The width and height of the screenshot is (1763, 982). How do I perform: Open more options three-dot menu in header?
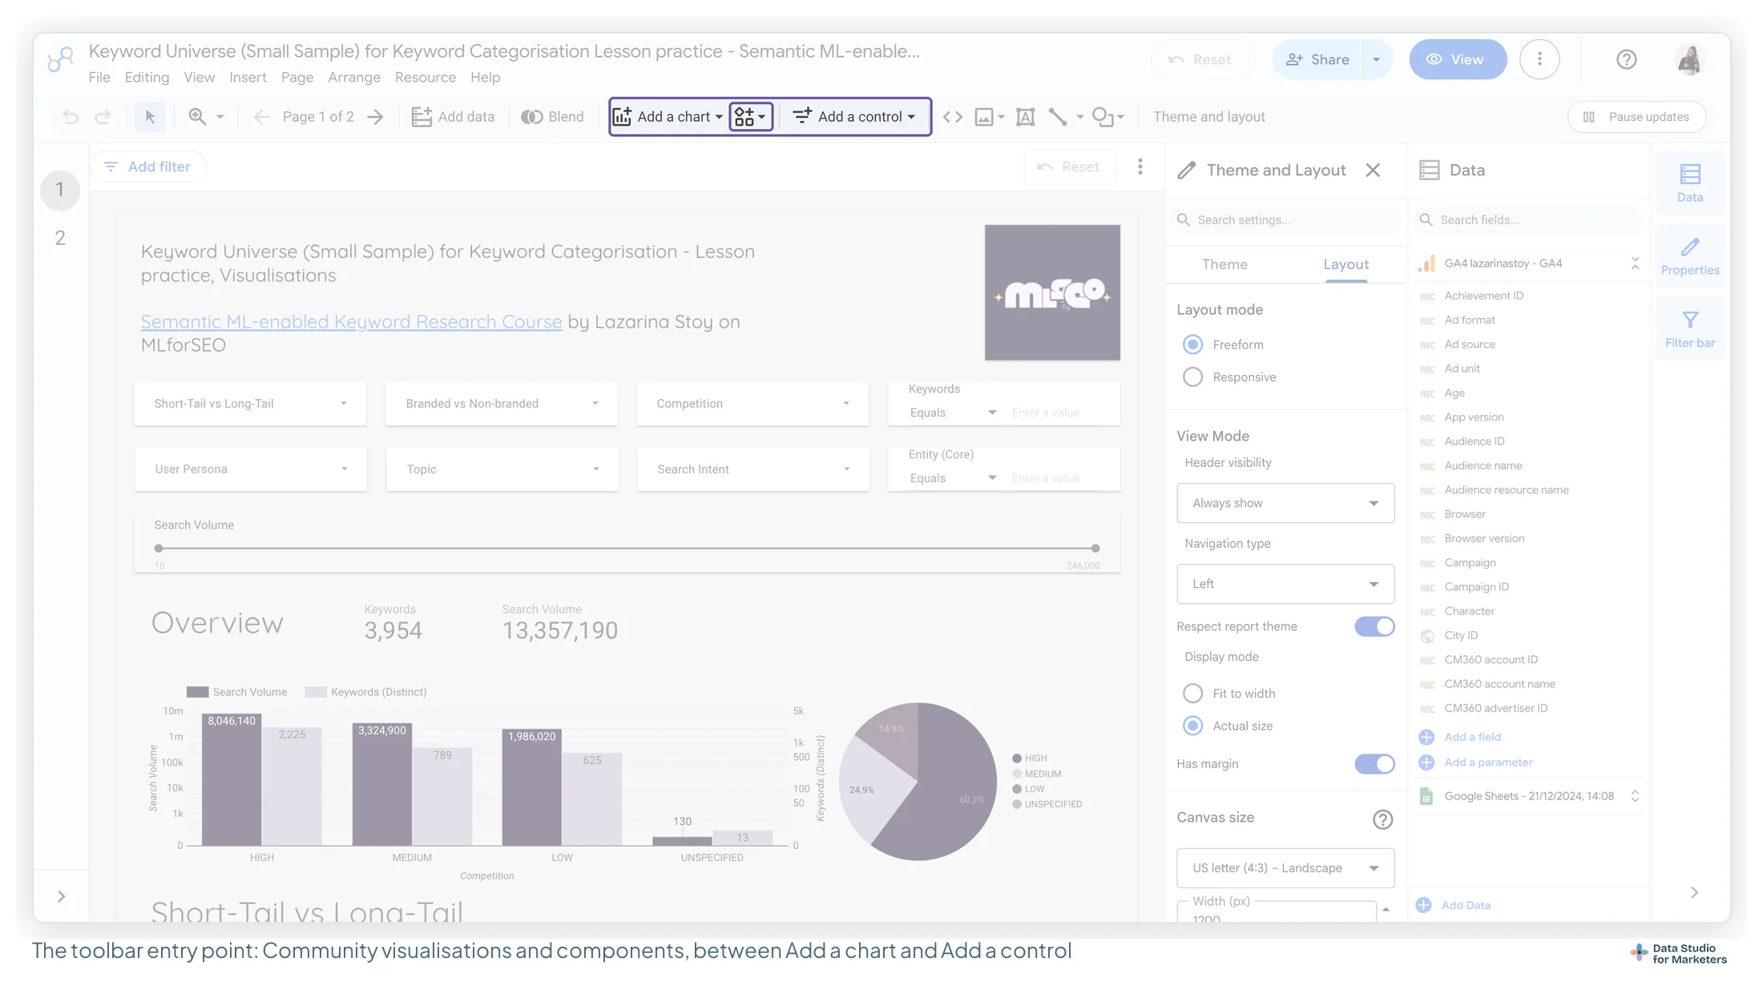(x=1539, y=59)
